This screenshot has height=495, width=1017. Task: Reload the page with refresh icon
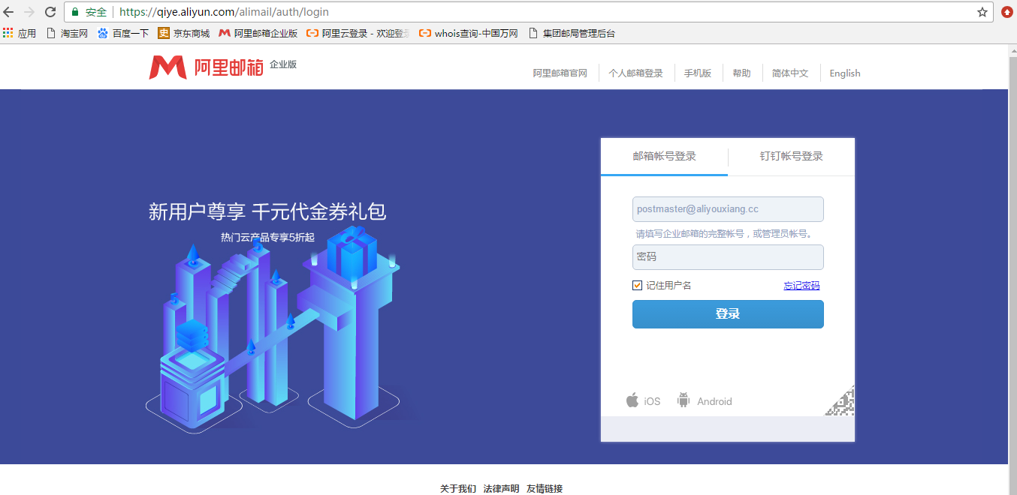click(x=50, y=12)
